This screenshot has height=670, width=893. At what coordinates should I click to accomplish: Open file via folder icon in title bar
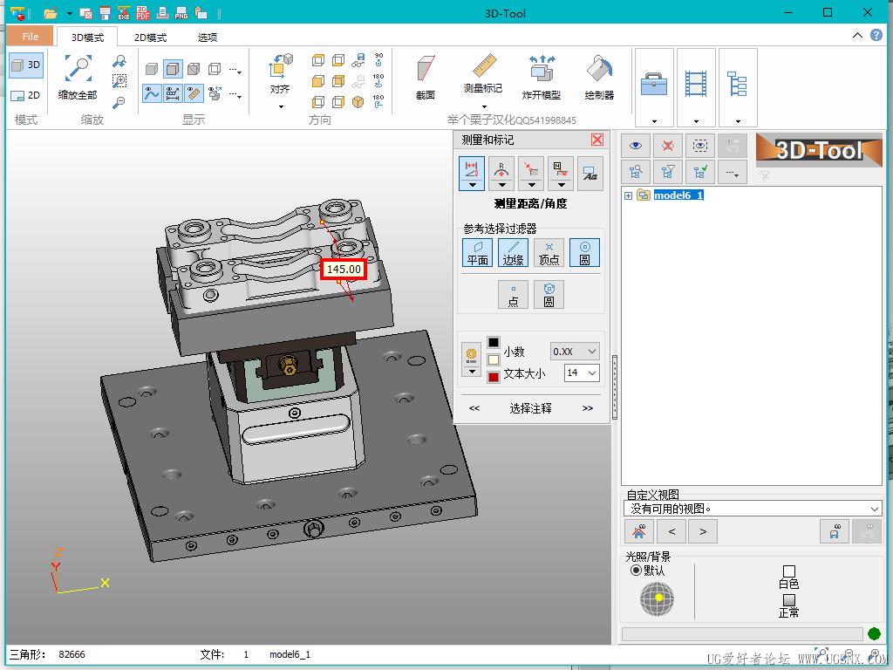click(x=51, y=13)
